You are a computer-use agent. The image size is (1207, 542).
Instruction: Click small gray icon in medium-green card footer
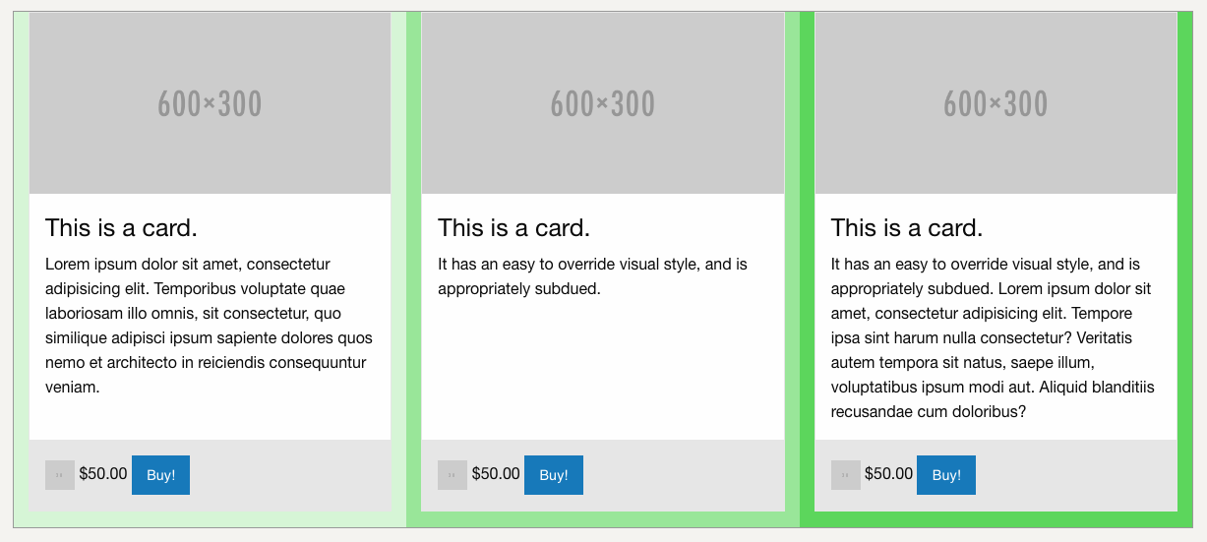[x=453, y=475]
